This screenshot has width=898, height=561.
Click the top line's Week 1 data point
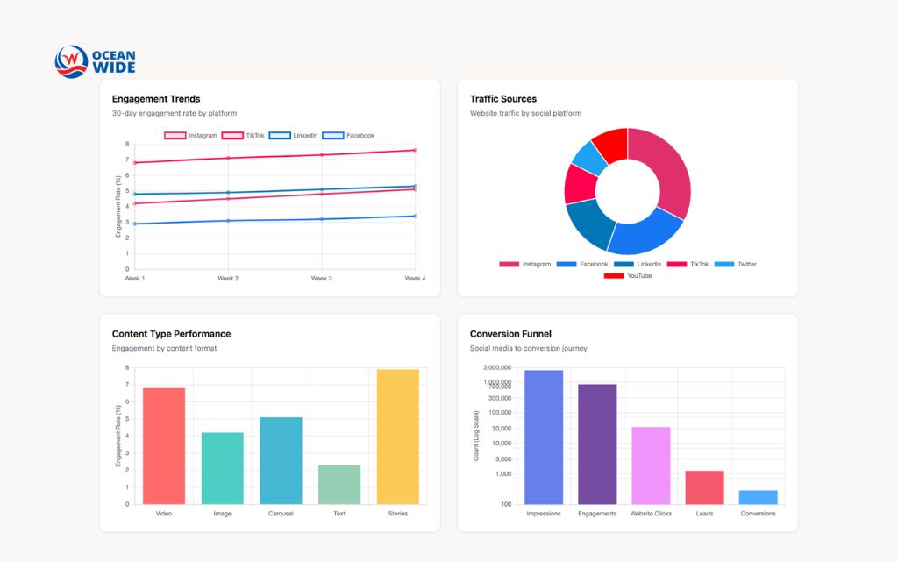pos(134,162)
